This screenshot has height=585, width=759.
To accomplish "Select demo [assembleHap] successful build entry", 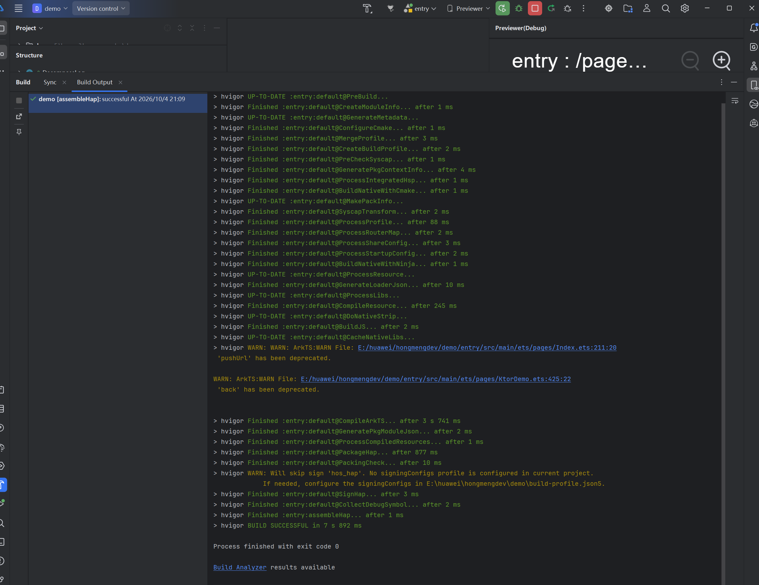I will tap(118, 103).
